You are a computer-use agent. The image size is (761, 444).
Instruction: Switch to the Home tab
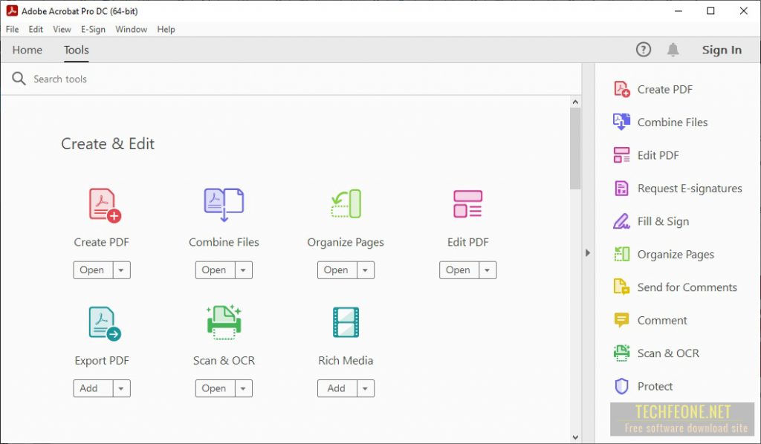pos(27,50)
